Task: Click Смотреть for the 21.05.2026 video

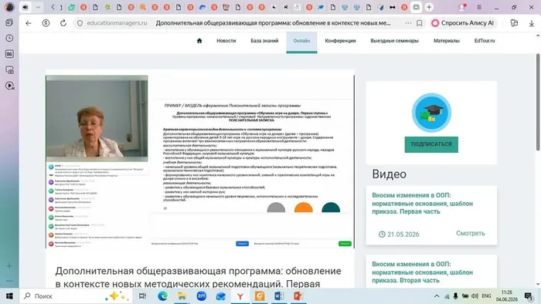Action: (x=470, y=234)
